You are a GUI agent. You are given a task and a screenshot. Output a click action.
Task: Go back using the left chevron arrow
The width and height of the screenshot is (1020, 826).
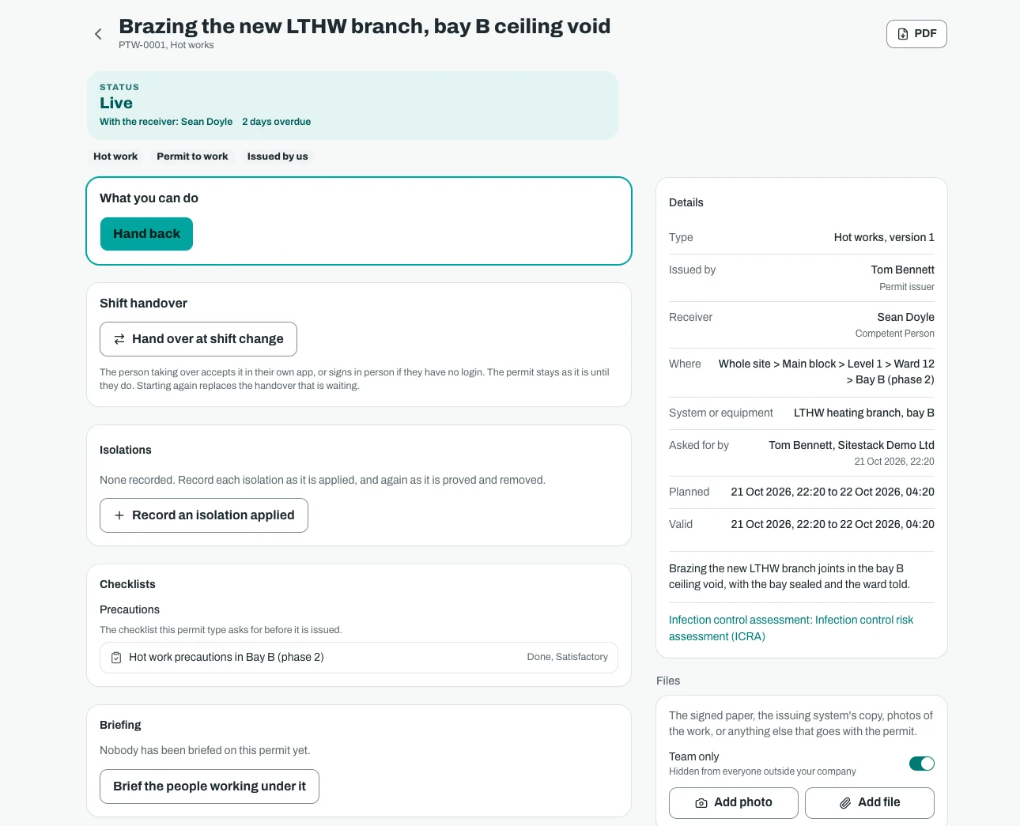click(98, 34)
